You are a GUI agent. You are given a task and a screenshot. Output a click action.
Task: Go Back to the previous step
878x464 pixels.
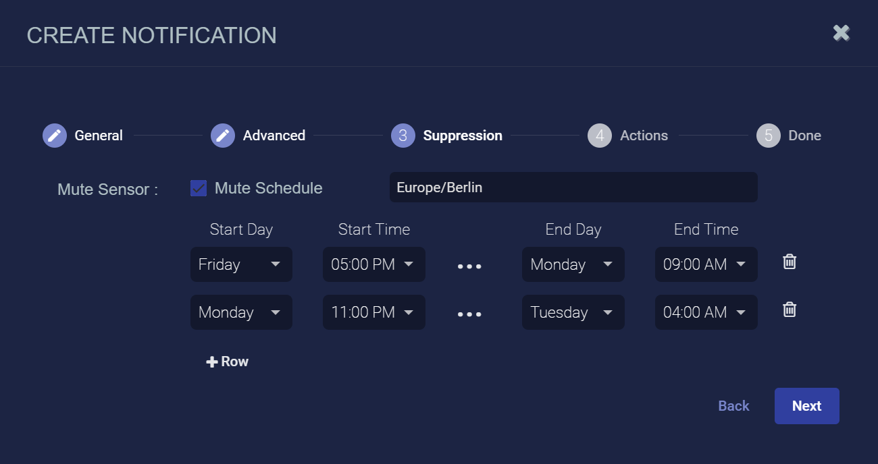click(733, 406)
